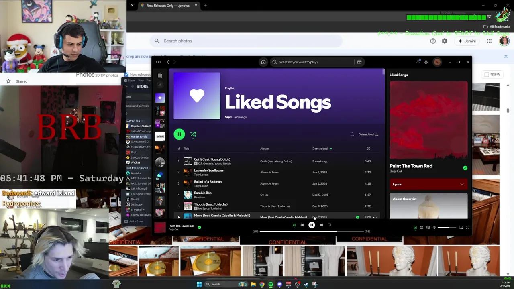Image resolution: width=514 pixels, height=289 pixels.
Task: Toggle liked checkmark in the bottom player bar
Action: (199, 227)
